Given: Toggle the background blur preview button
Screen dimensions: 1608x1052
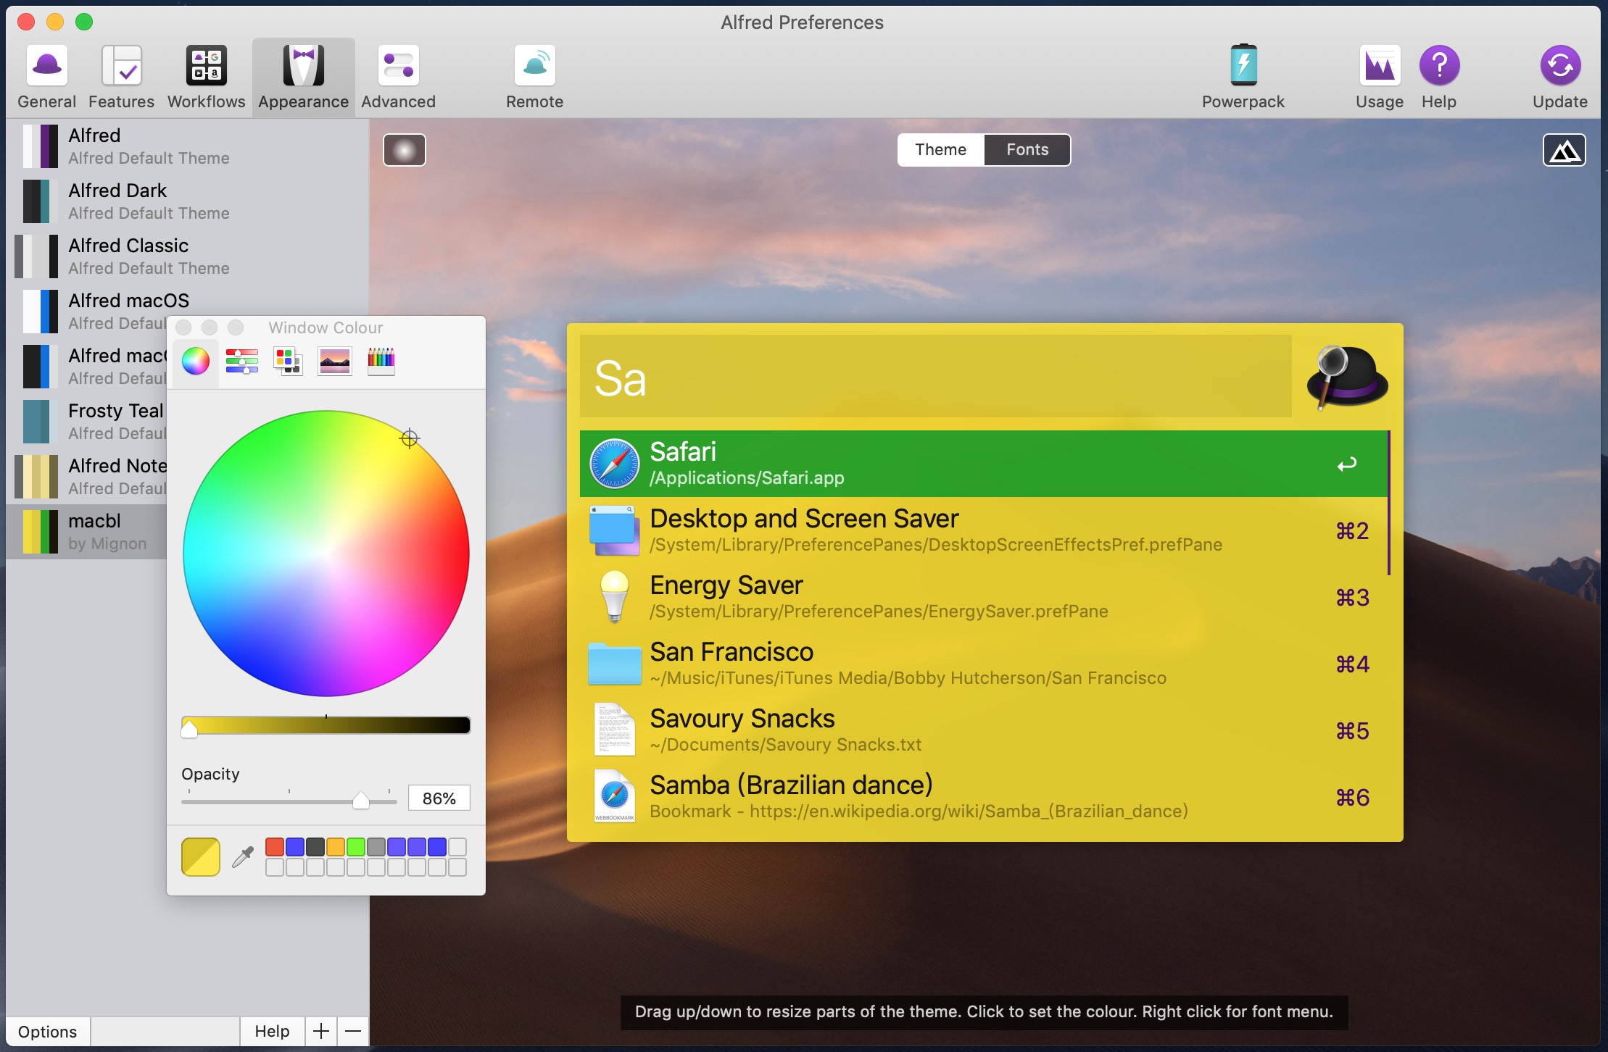Looking at the screenshot, I should tap(405, 150).
